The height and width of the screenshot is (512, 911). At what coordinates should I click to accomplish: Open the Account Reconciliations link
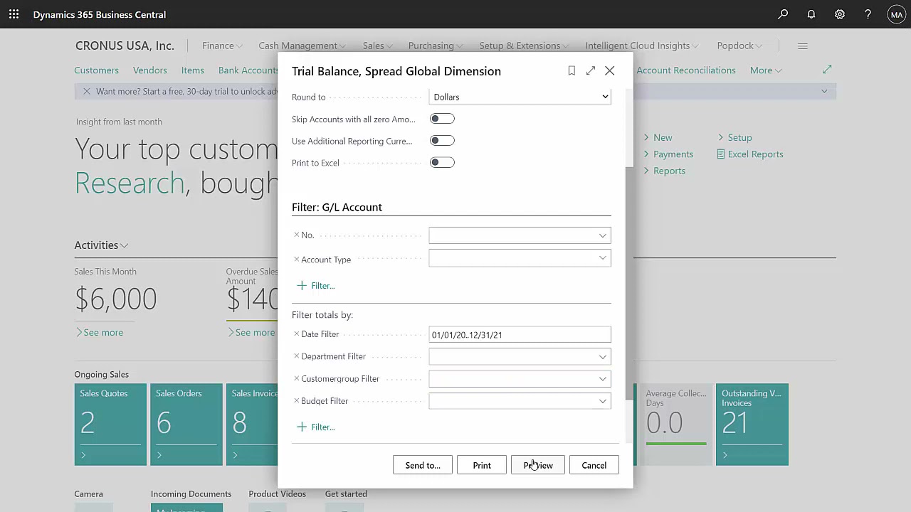[x=686, y=70]
